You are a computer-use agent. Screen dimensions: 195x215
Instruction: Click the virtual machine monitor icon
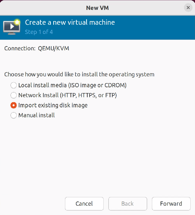click(11, 27)
